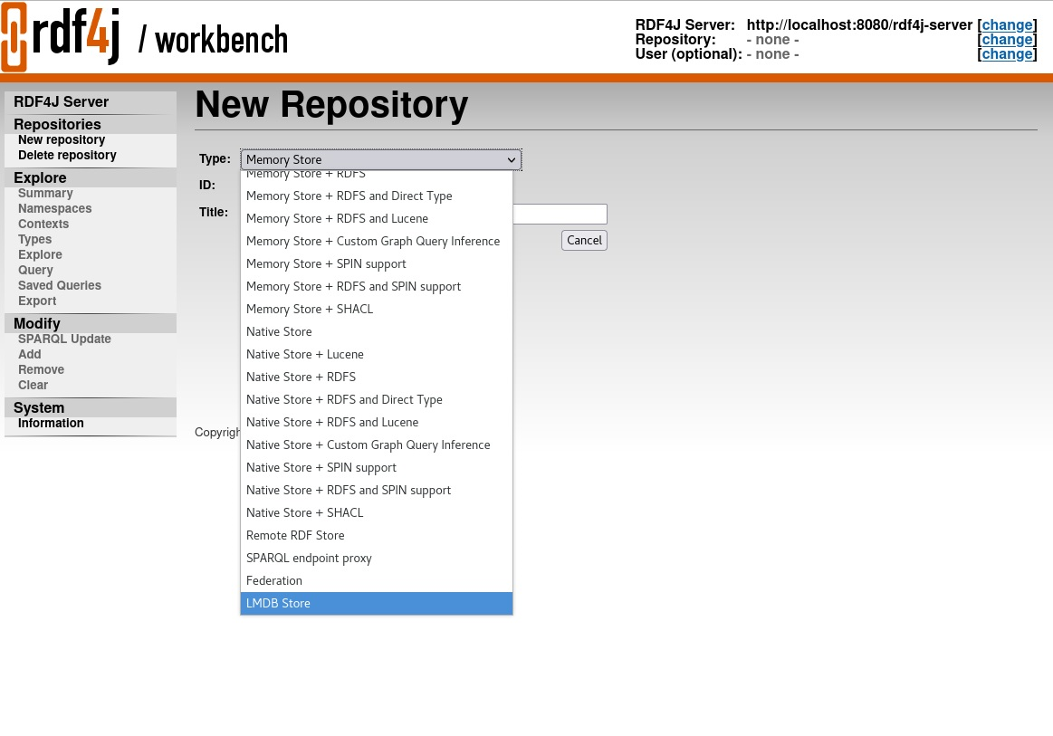Pick Native Store + RDFS and SPIN support

click(376, 491)
